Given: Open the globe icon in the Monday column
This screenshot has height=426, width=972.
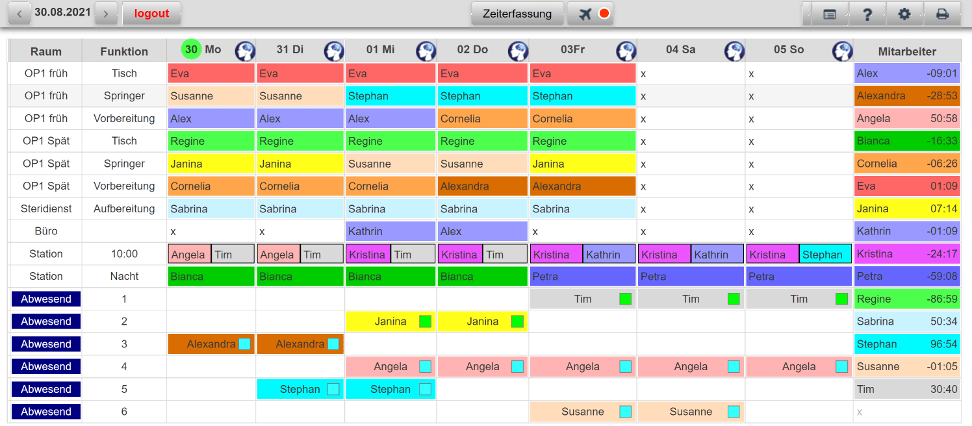Looking at the screenshot, I should point(245,51).
